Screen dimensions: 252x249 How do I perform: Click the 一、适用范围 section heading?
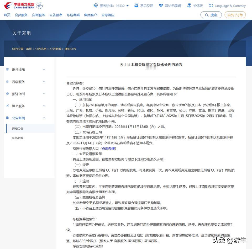[82, 99]
